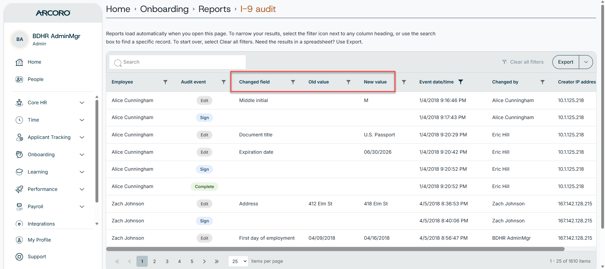Click the Learning graduation cap icon

(19, 172)
